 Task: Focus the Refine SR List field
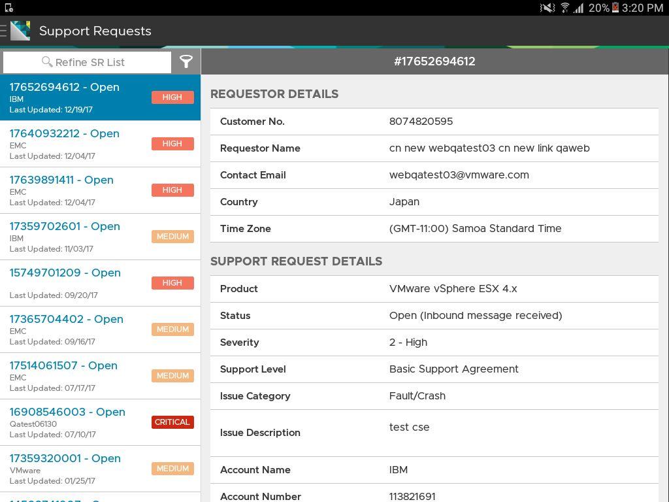tap(87, 62)
